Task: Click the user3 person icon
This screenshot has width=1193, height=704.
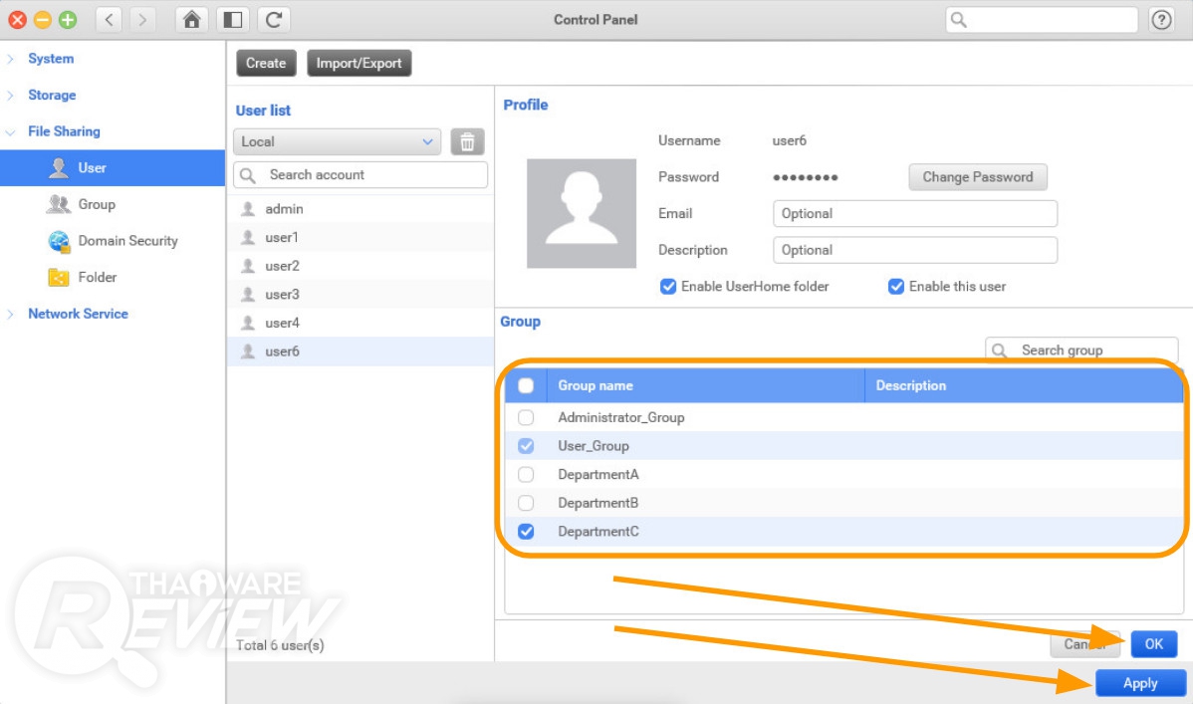Action: pos(247,295)
